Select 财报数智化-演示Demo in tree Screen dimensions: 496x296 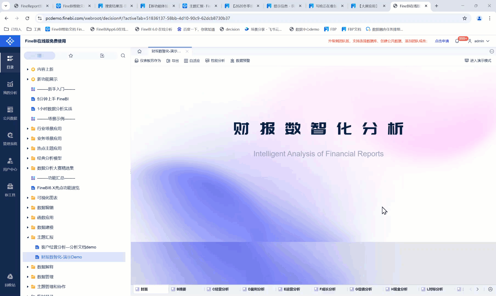pyautogui.click(x=74, y=257)
